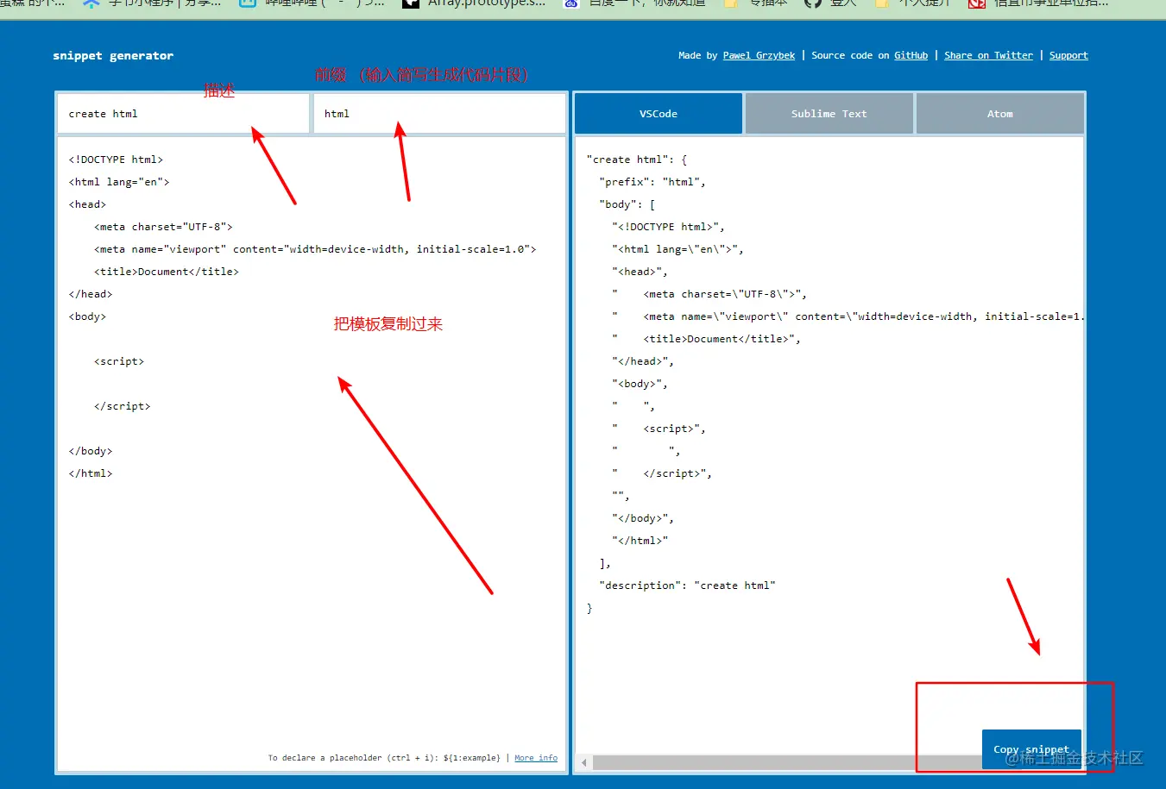Click the left arrow of the output scrollbar
1166x789 pixels.
click(x=584, y=763)
